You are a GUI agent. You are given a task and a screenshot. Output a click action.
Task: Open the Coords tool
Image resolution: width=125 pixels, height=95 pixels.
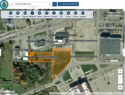click(x=54, y=14)
